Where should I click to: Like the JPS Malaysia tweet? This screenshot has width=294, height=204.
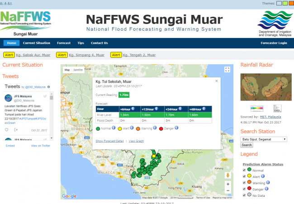tap(7, 130)
